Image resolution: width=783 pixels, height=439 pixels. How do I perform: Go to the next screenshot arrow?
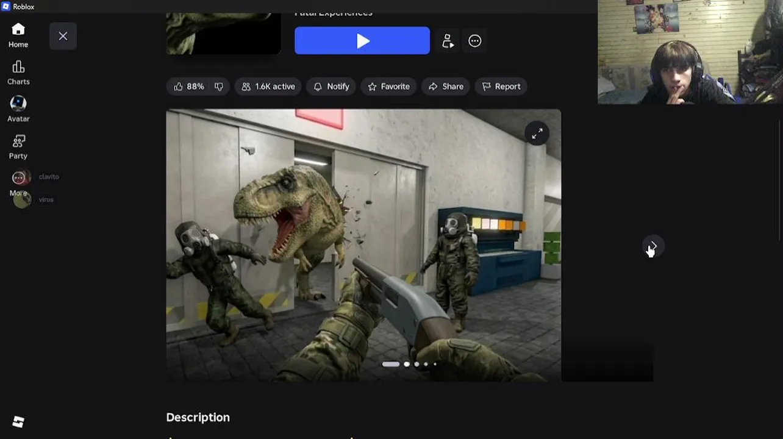pyautogui.click(x=653, y=246)
